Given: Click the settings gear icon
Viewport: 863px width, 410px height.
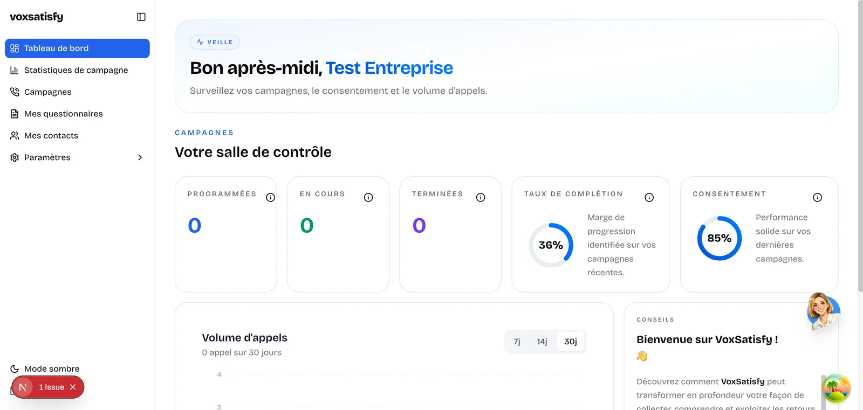Looking at the screenshot, I should click(x=15, y=157).
